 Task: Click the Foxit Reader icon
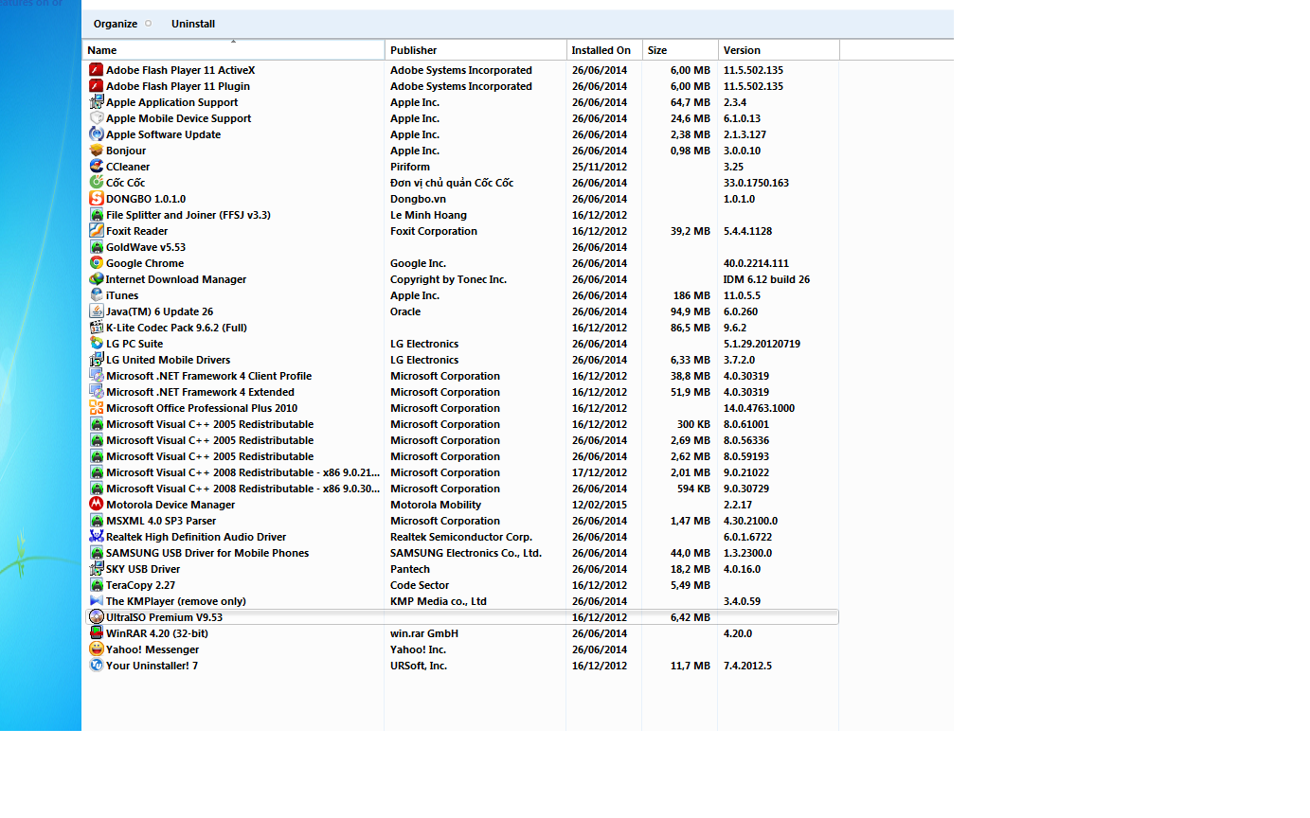[96, 231]
